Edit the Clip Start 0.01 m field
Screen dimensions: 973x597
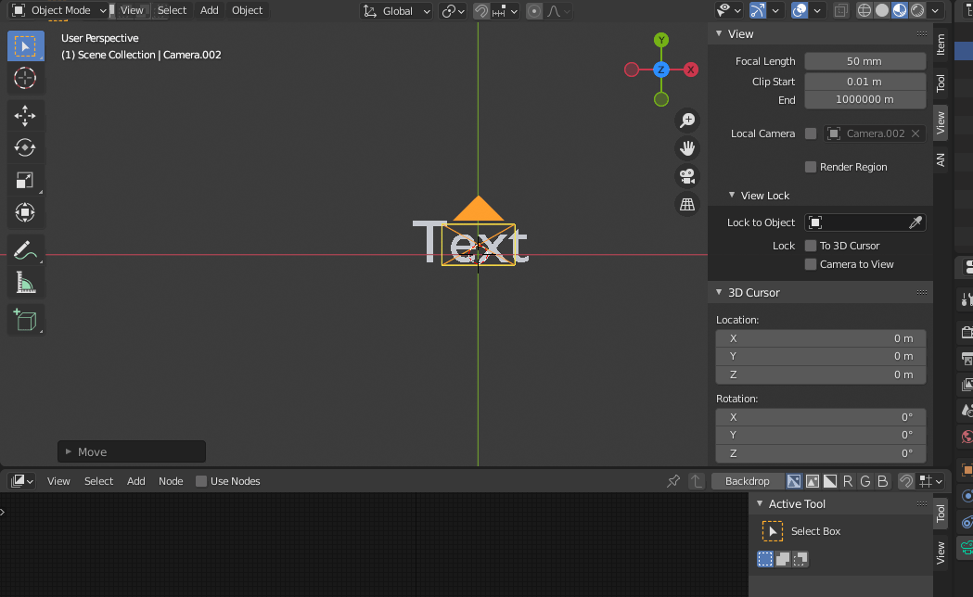pos(865,82)
